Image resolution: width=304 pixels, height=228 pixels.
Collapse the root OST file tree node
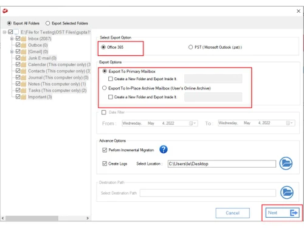point(4,32)
